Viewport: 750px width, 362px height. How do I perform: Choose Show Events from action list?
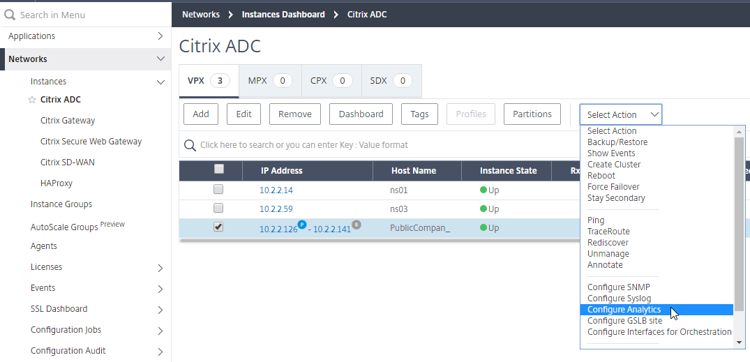tap(611, 153)
